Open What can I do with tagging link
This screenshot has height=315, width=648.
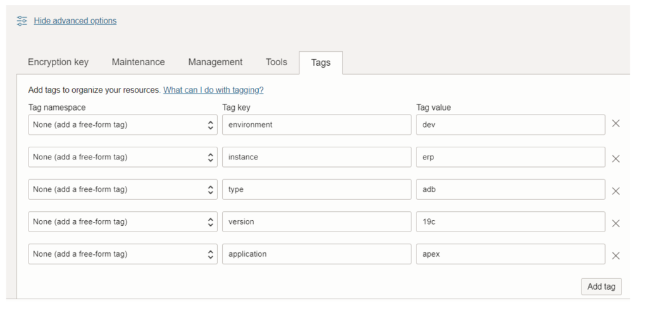point(213,90)
